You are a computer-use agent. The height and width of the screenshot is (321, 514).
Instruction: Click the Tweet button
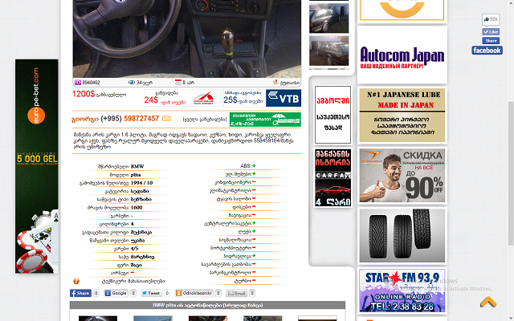(x=151, y=293)
